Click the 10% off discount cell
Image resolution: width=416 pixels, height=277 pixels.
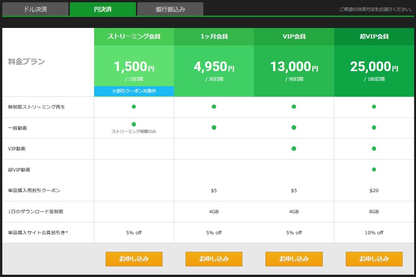[x=374, y=233]
